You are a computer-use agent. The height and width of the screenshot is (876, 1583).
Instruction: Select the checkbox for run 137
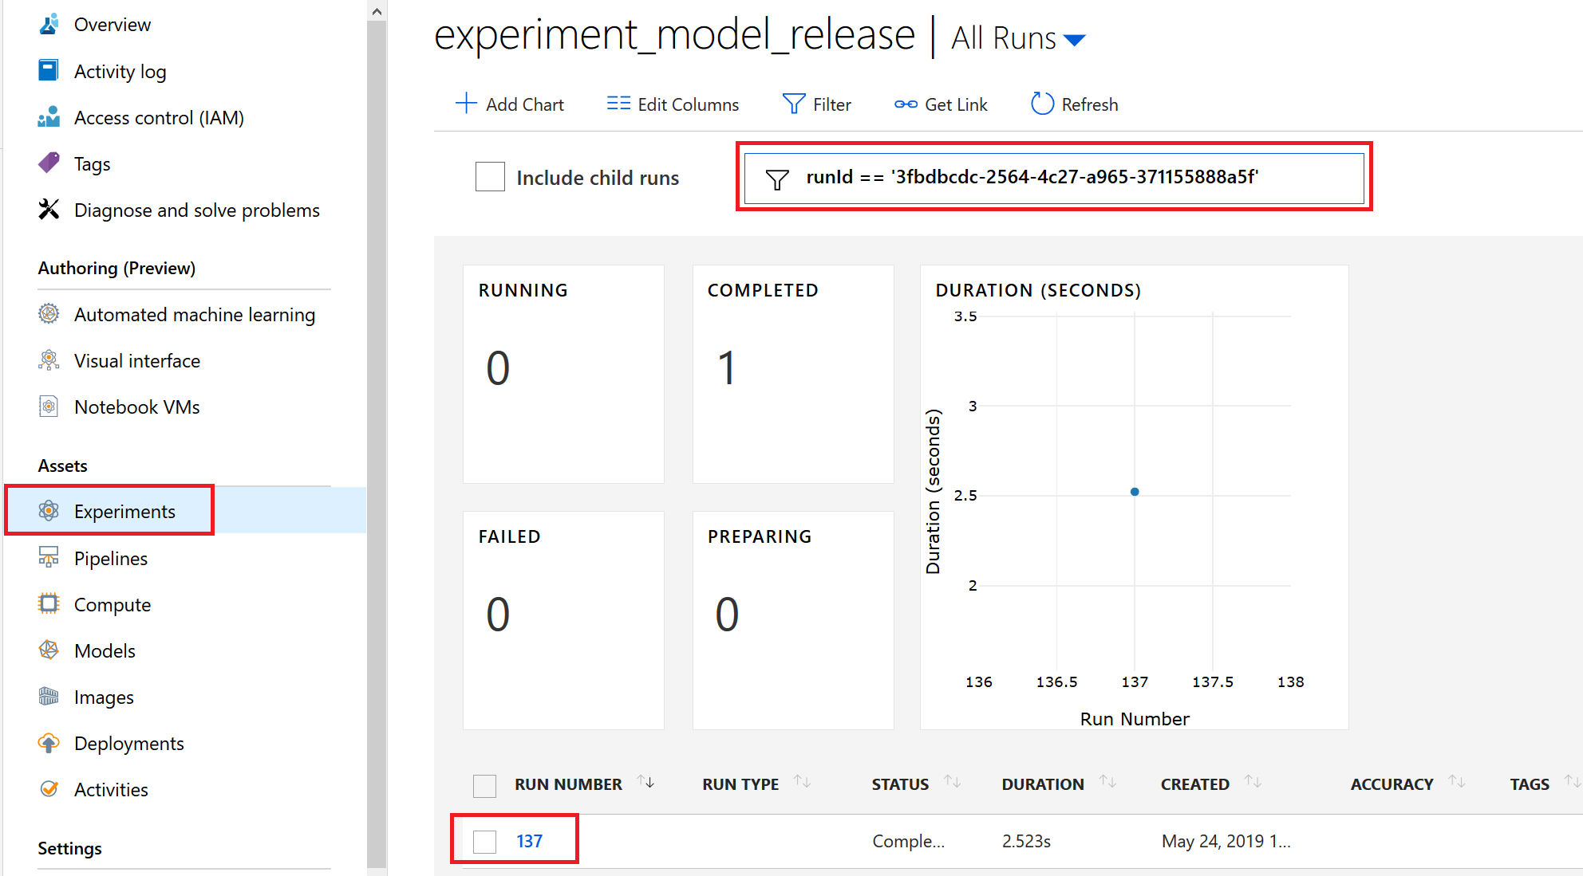(484, 842)
